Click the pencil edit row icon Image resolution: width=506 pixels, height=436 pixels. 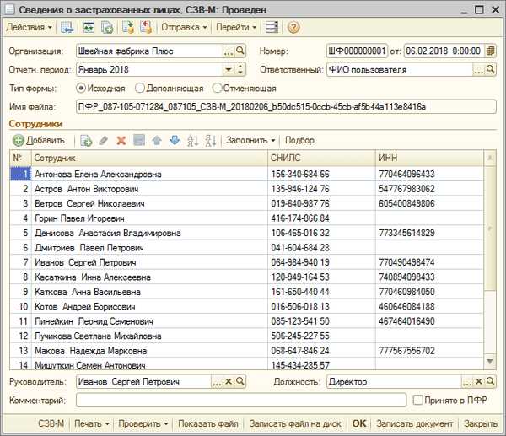103,140
